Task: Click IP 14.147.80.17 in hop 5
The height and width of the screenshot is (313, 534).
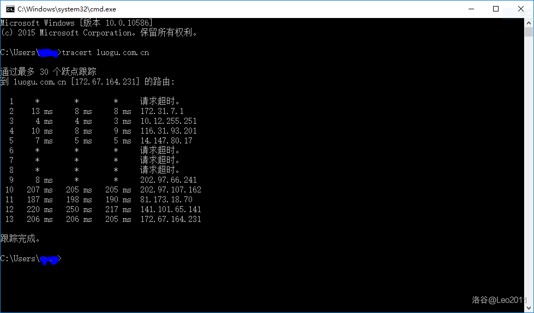Action: (x=166, y=141)
